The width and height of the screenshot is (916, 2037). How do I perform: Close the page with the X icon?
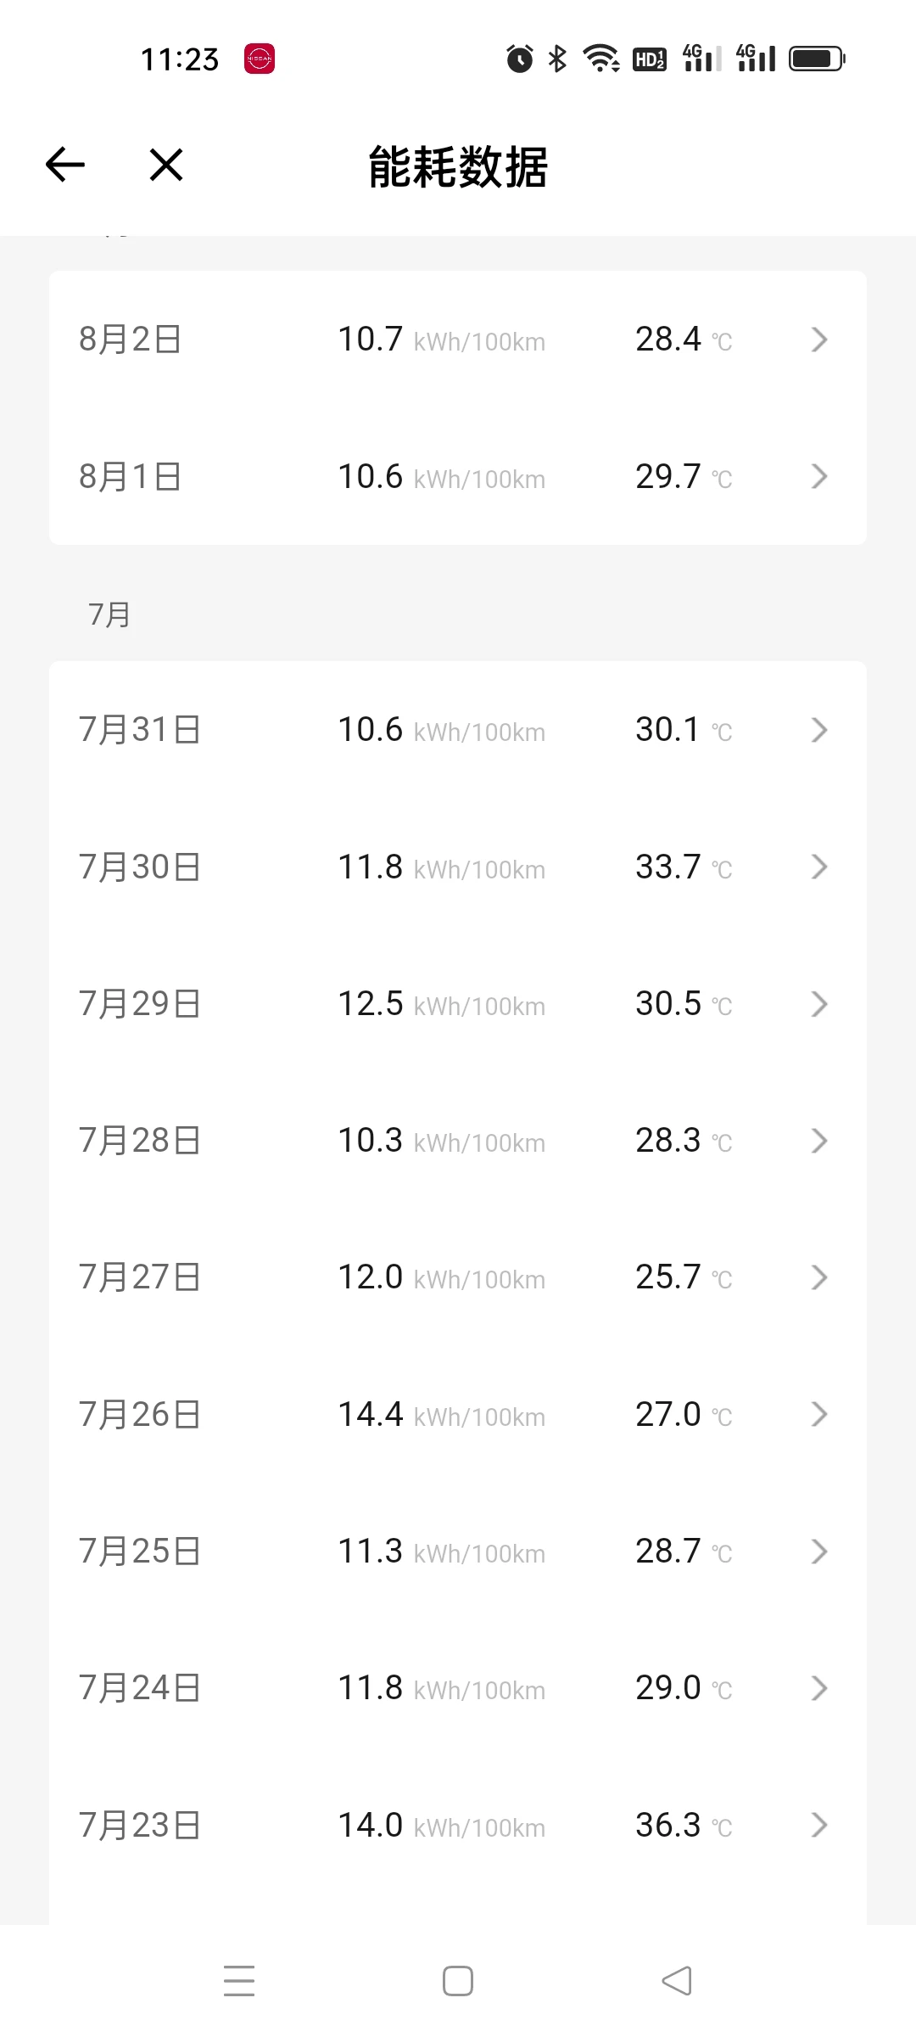pos(166,165)
